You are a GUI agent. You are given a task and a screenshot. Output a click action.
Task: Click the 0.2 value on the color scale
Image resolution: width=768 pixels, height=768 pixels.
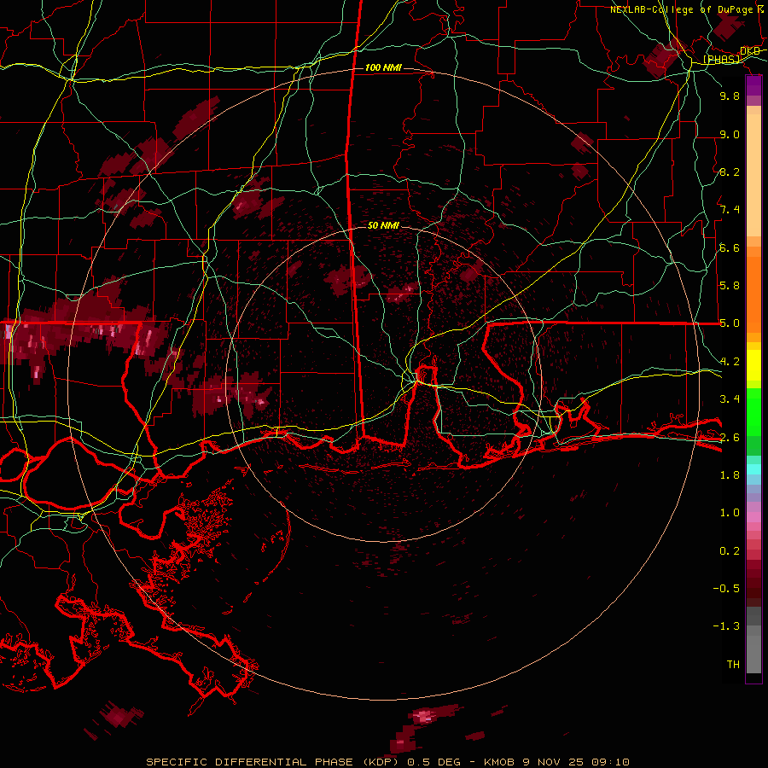tap(730, 551)
